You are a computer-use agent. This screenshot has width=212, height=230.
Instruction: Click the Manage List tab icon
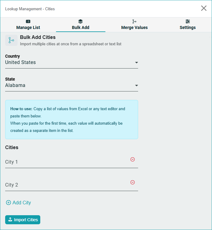click(x=28, y=21)
